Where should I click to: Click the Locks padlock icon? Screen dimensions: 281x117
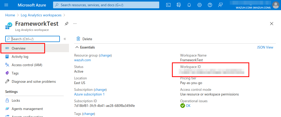click(x=7, y=100)
